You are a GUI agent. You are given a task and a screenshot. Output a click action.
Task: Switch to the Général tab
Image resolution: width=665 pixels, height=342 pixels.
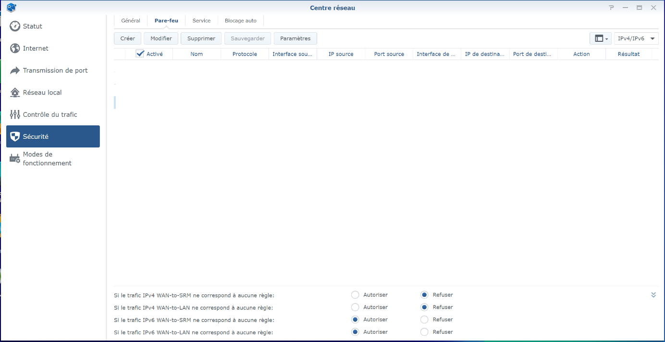131,21
